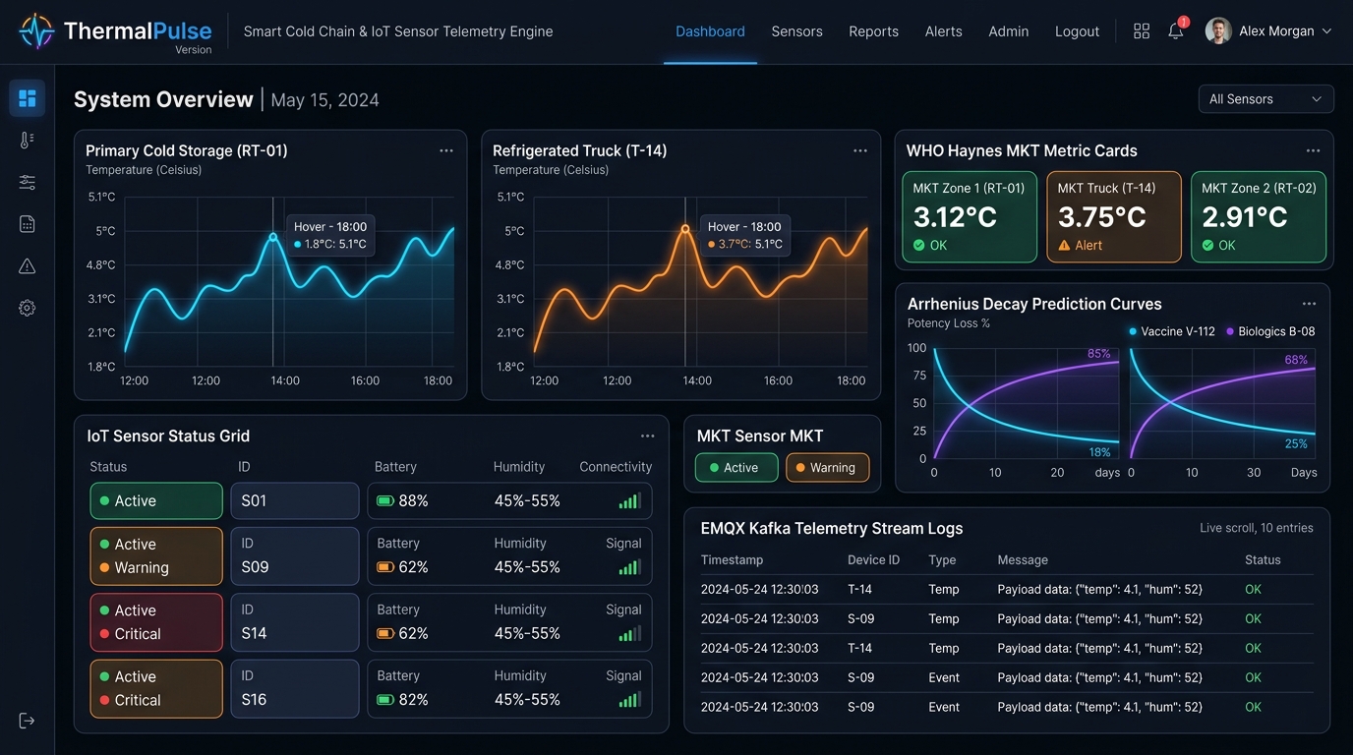Open the notifications bell icon
Viewport: 1353px width, 755px height.
tap(1176, 31)
